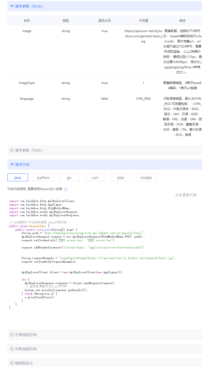
Task: Click the CHN_ENG example value
Action: click(144, 99)
